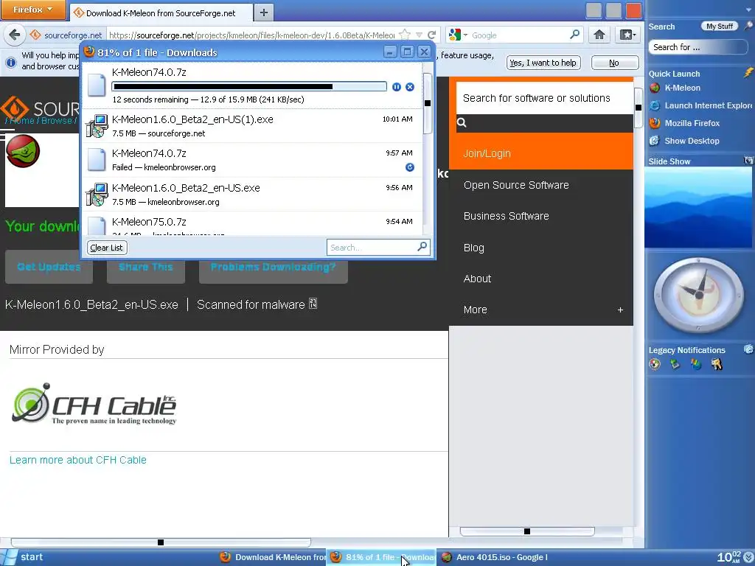Click the sidebar Search for field

pyautogui.click(x=697, y=47)
